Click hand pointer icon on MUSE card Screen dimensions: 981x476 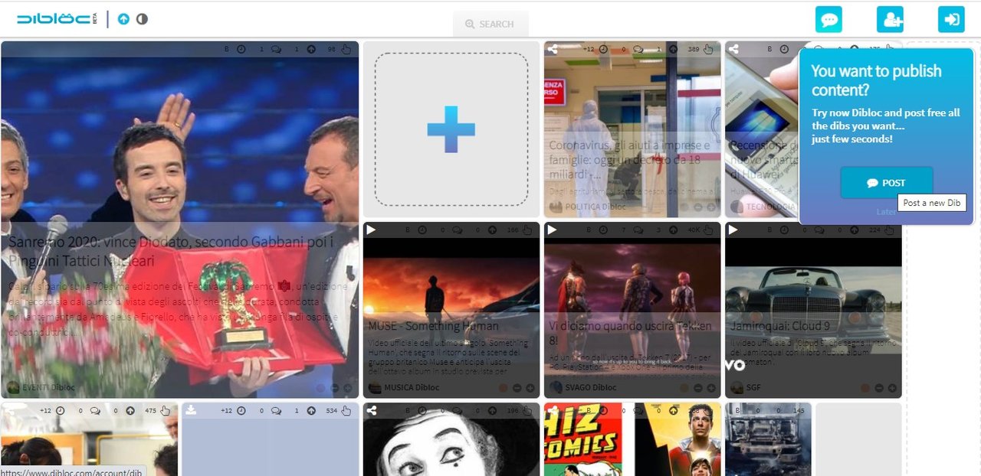click(x=527, y=230)
